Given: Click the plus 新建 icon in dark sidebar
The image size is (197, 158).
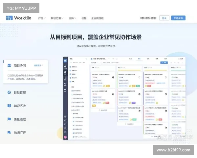Looking at the screenshot, I should (65, 79).
